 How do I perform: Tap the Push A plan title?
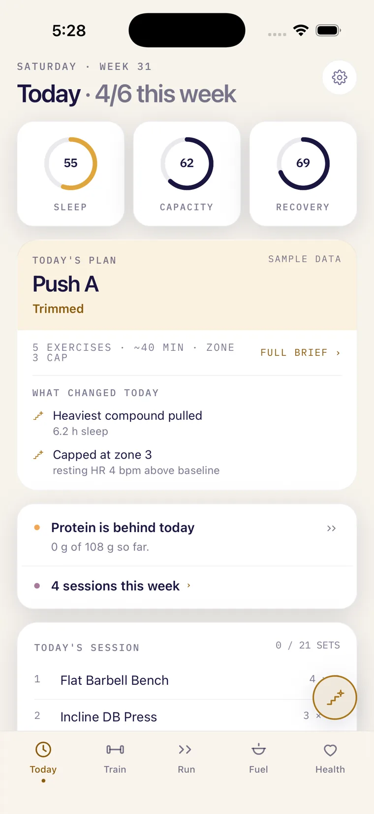point(65,284)
